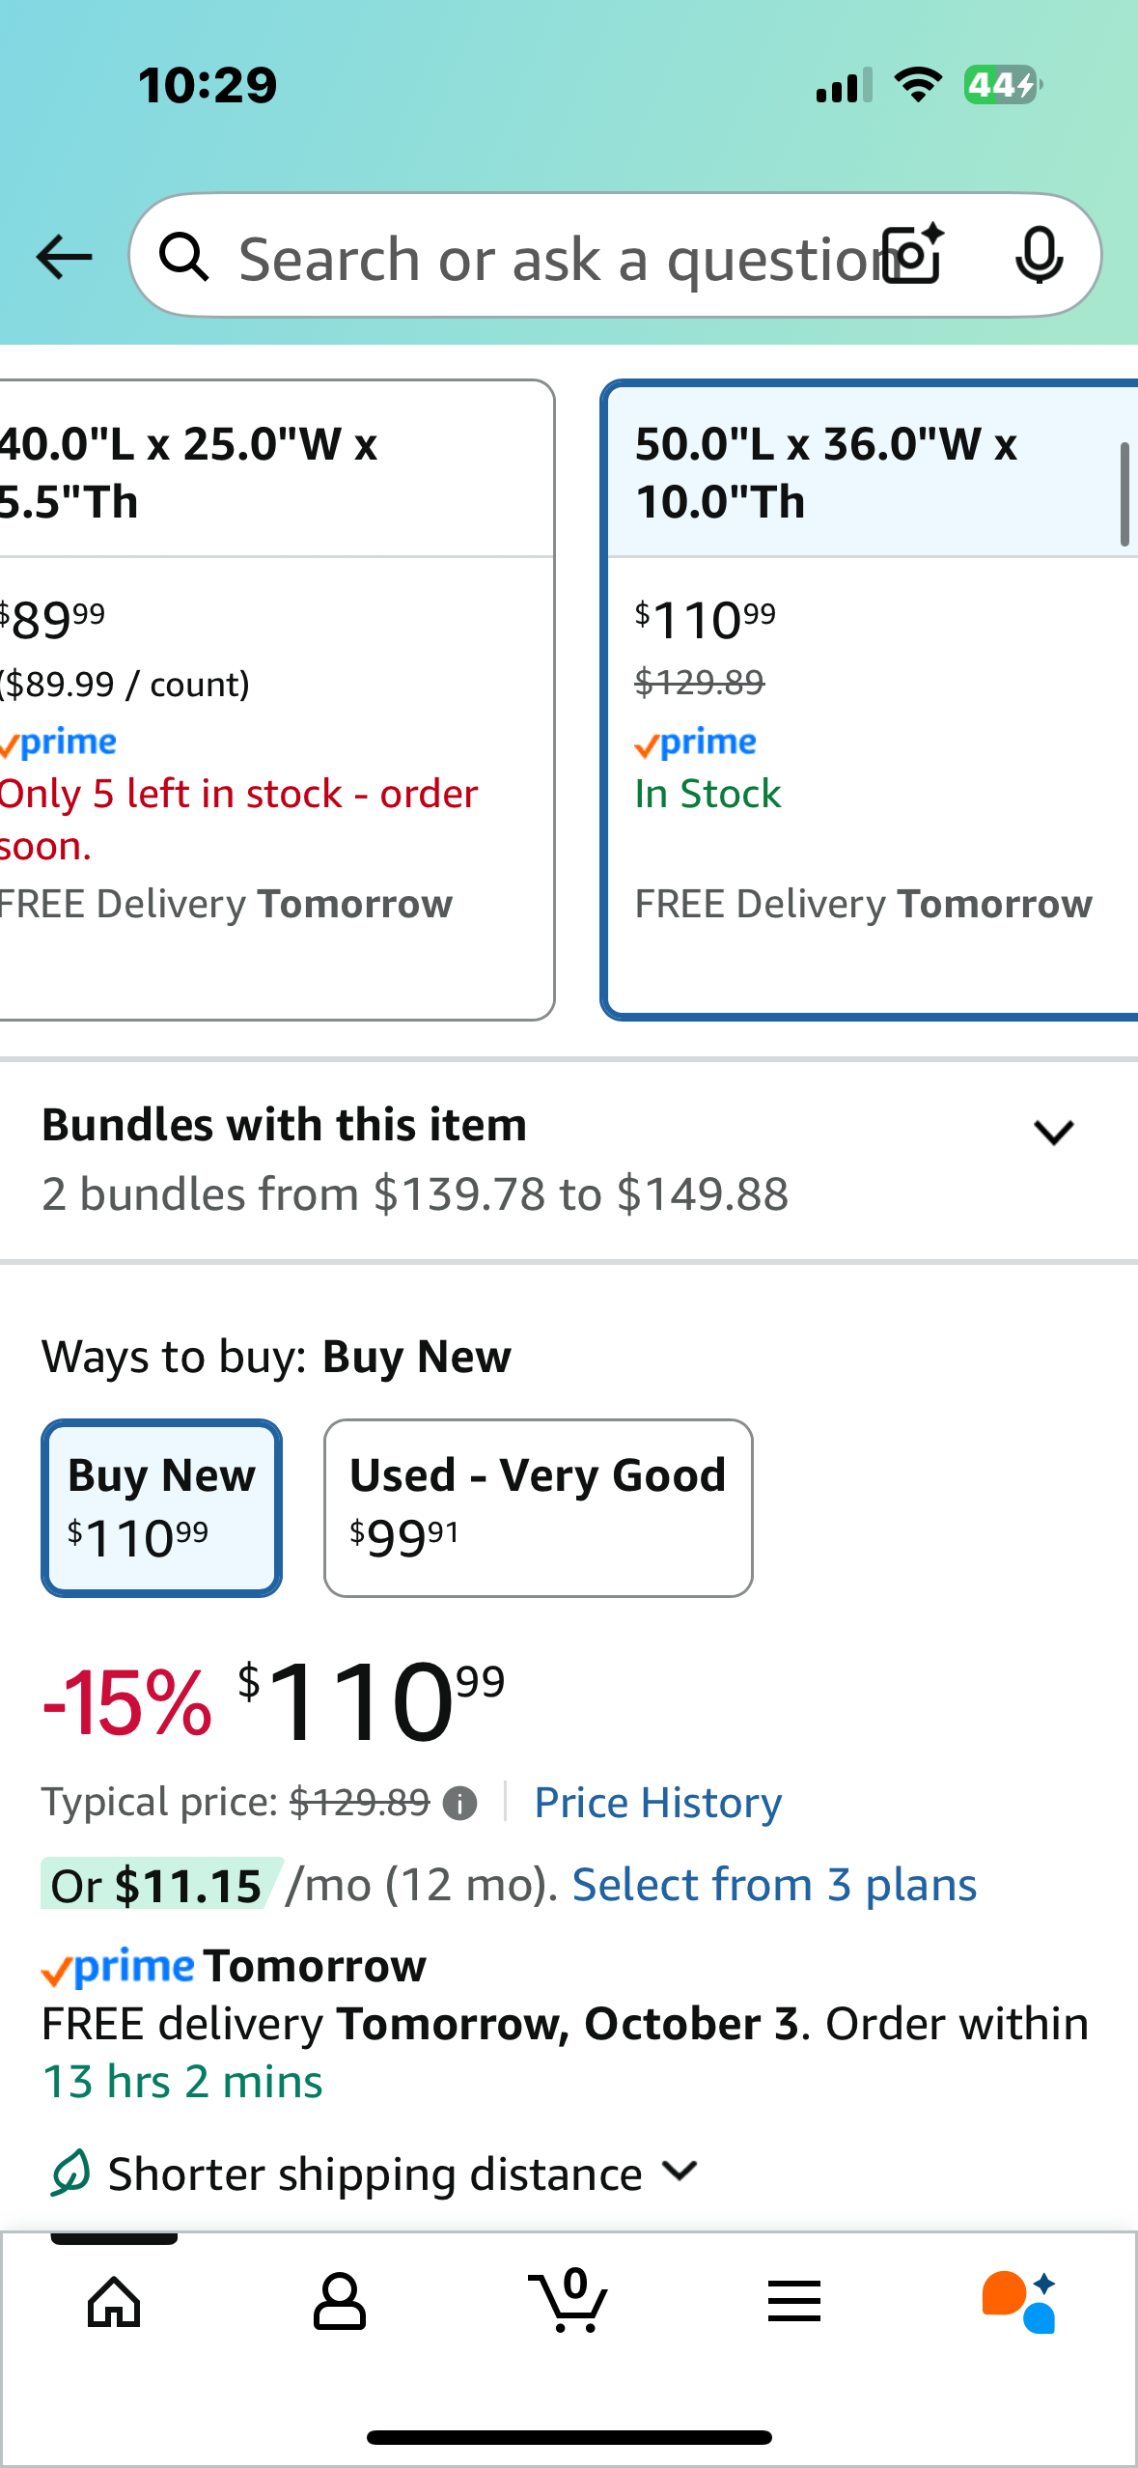The width and height of the screenshot is (1138, 2468).
Task: Open the account profile icon
Action: [x=340, y=2302]
